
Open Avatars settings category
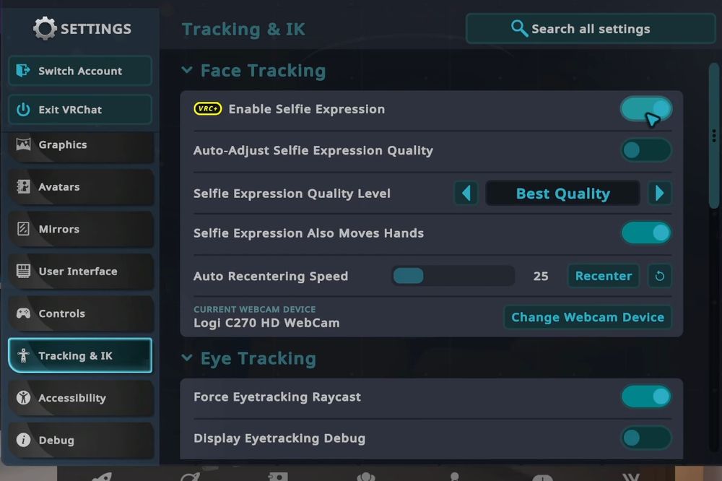pyautogui.click(x=81, y=186)
